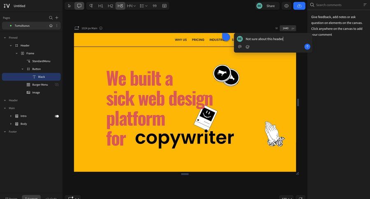Collapse the Footer section

[x=5, y=132]
